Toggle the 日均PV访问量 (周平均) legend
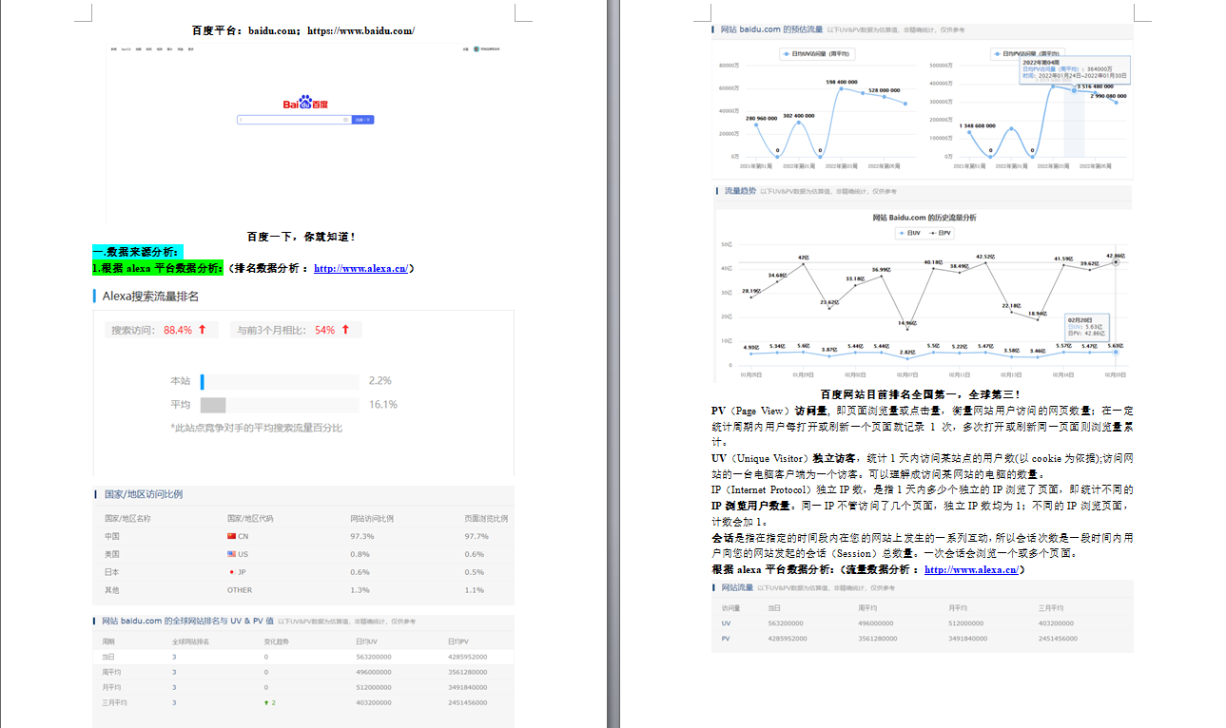This screenshot has height=728, width=1226. (1027, 53)
